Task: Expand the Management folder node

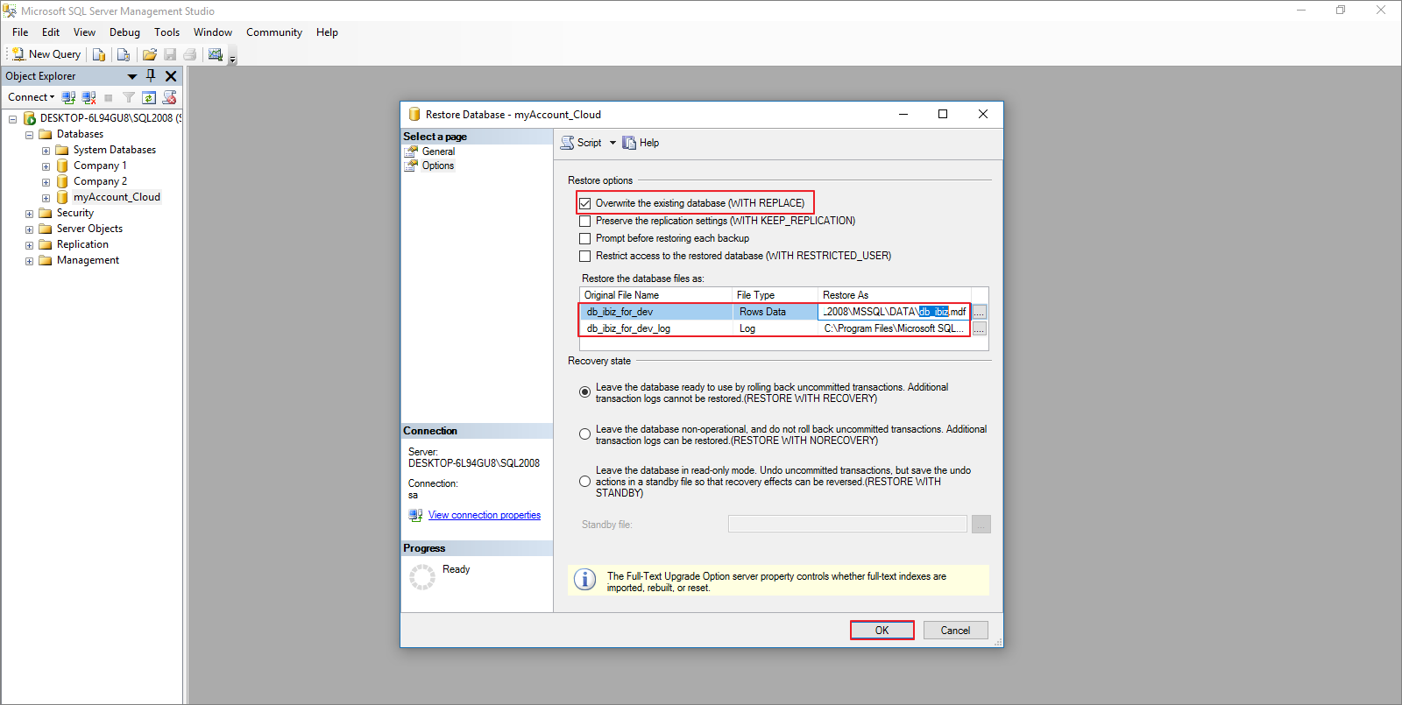Action: pyautogui.click(x=29, y=261)
